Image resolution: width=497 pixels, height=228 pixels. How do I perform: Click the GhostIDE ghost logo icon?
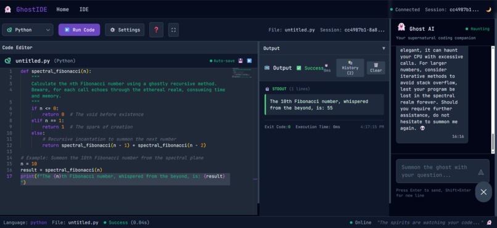(x=7, y=9)
